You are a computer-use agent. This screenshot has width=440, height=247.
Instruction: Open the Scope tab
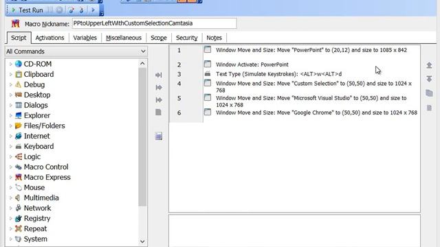point(159,38)
